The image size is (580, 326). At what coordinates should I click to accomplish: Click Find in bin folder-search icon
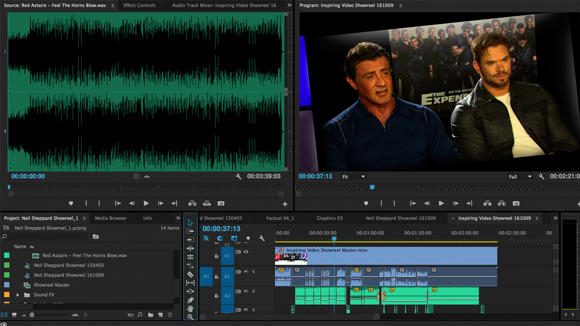(96, 236)
